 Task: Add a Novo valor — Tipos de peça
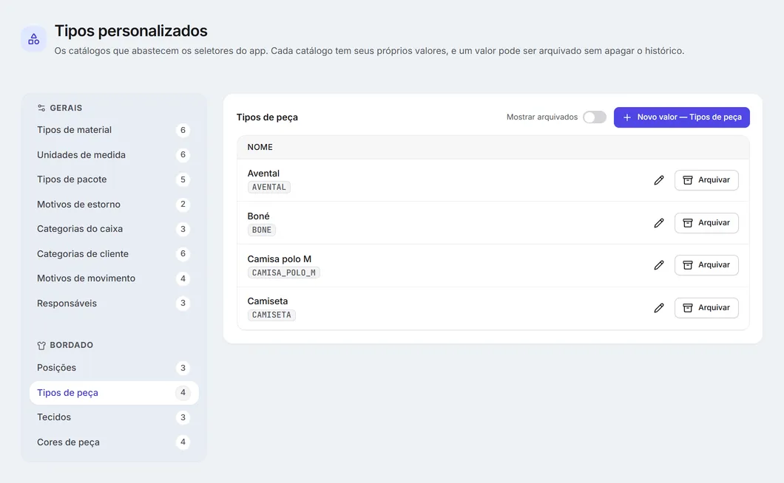tap(681, 117)
